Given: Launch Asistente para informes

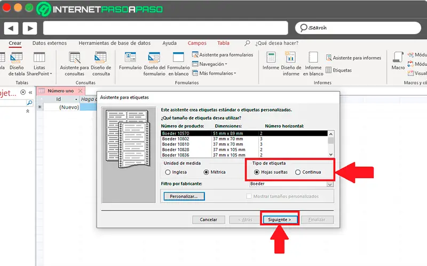Looking at the screenshot, I should tap(353, 58).
